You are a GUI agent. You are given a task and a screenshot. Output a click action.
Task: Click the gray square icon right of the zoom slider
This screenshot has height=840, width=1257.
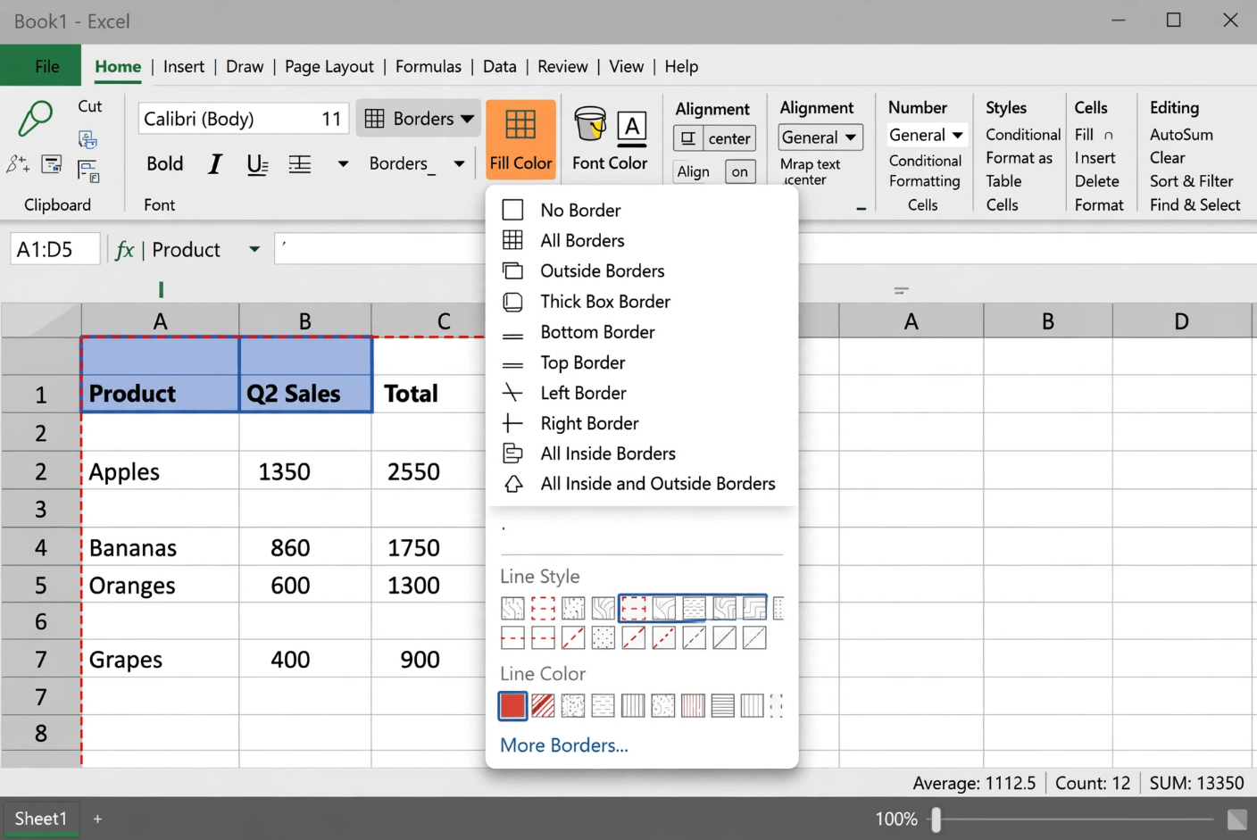[1236, 819]
